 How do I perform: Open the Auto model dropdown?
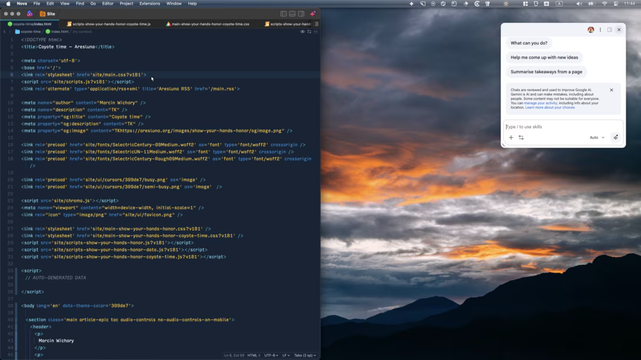pos(597,138)
